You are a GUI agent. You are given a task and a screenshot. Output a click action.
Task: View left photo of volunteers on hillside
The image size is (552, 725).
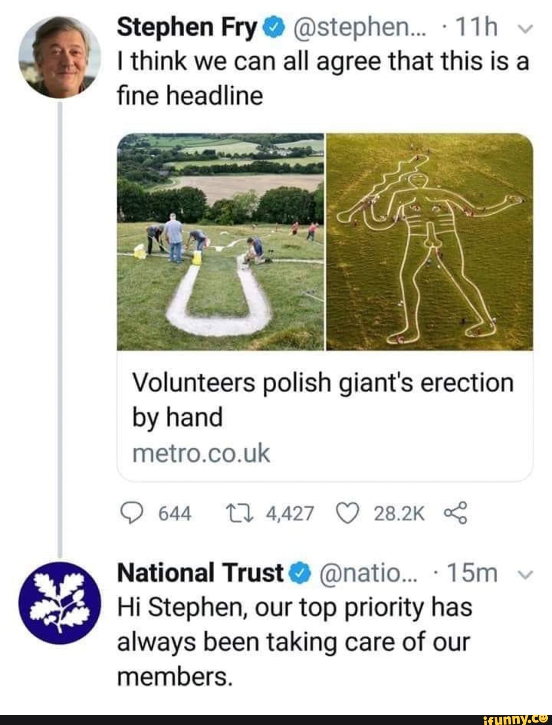tap(220, 242)
